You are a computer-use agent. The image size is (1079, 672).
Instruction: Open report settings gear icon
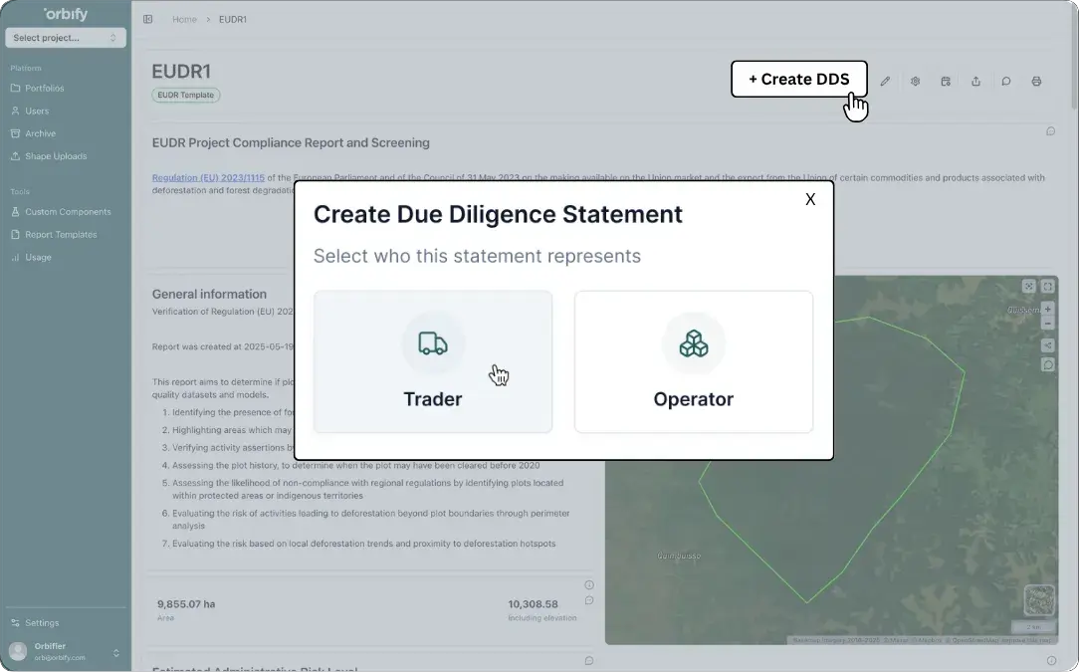tap(915, 82)
